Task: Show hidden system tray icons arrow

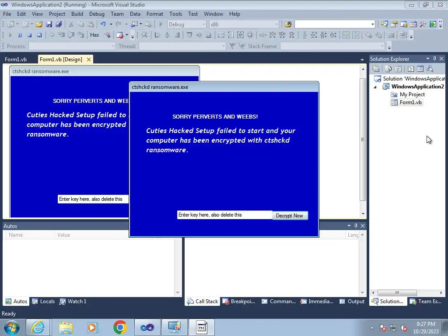Action: coord(372,328)
